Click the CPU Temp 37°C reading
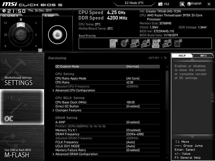The width and height of the screenshot is (215, 161). (x=89, y=24)
